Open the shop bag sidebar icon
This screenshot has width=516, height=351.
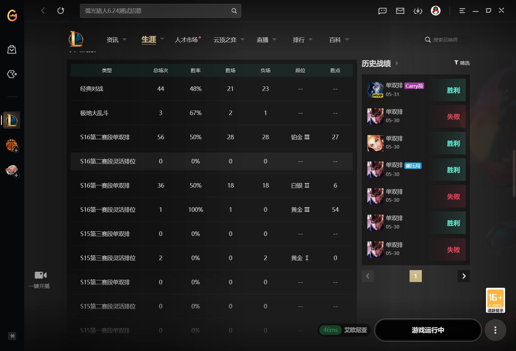[x=12, y=49]
